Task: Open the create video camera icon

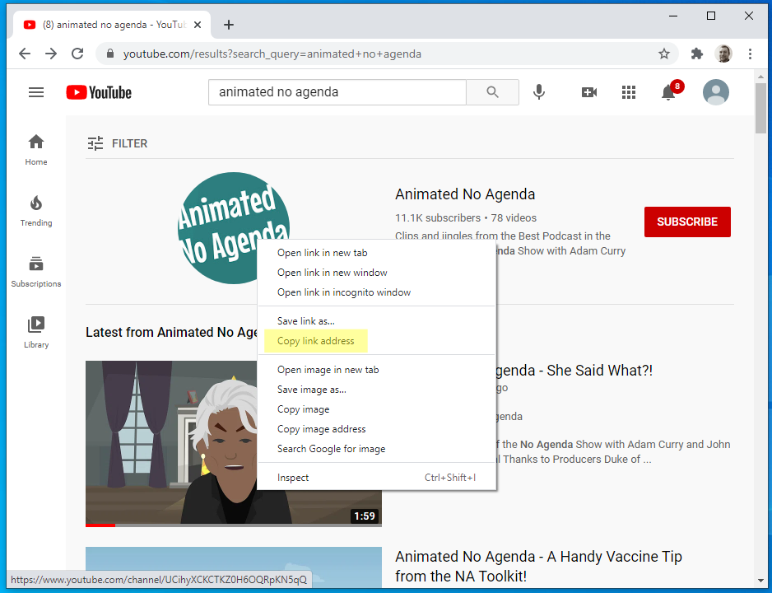Action: tap(588, 92)
